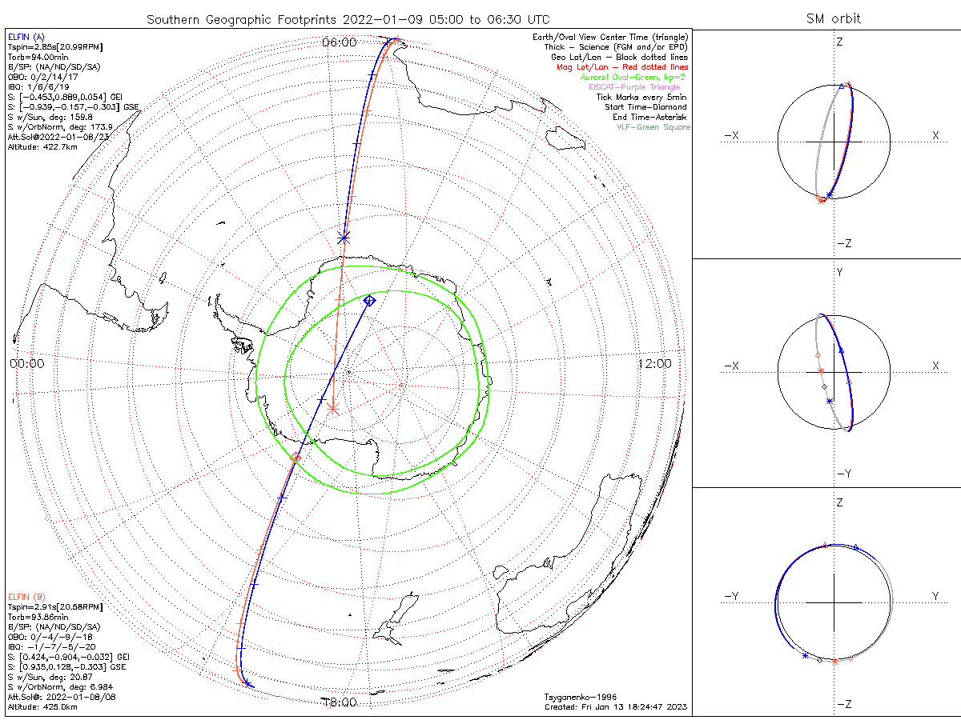Select the 00:00 local time label
The height and width of the screenshot is (720, 961).
click(x=27, y=363)
